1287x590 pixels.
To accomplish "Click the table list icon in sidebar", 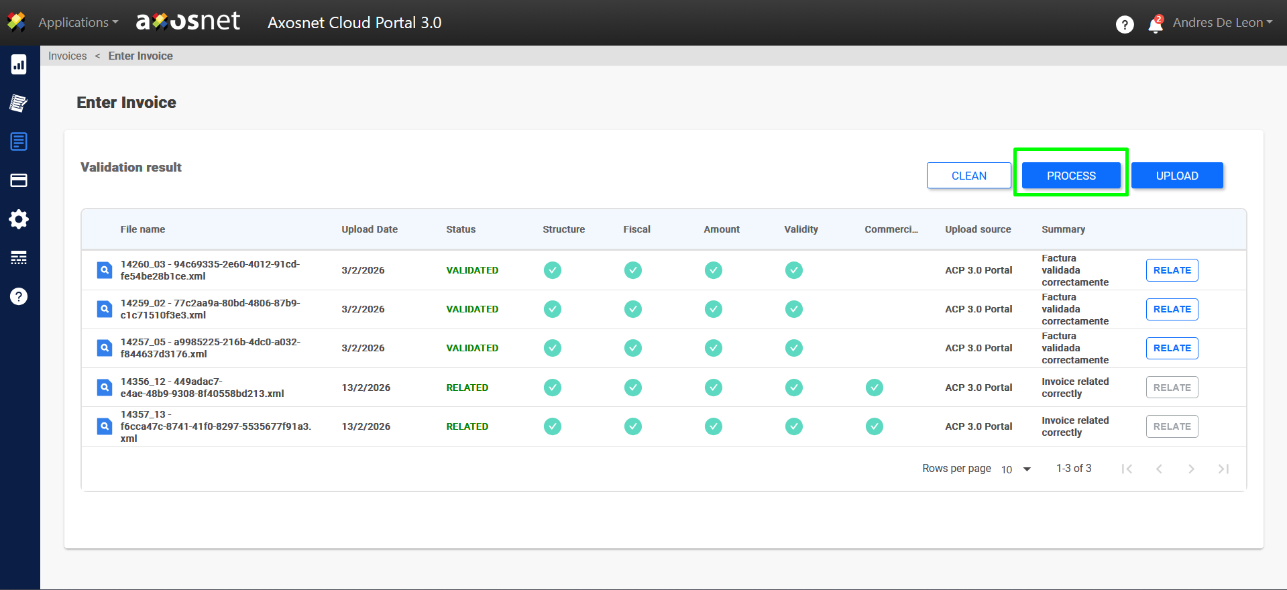I will 19,257.
